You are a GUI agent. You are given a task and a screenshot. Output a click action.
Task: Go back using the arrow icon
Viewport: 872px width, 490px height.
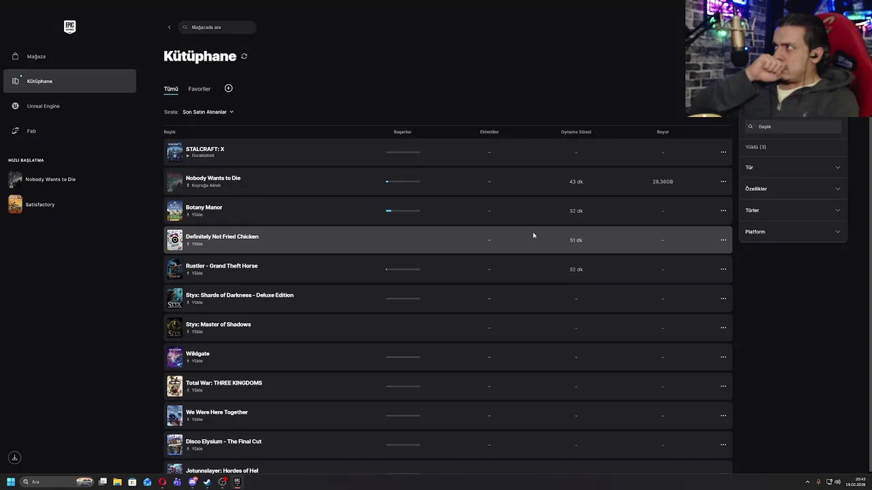click(x=169, y=27)
